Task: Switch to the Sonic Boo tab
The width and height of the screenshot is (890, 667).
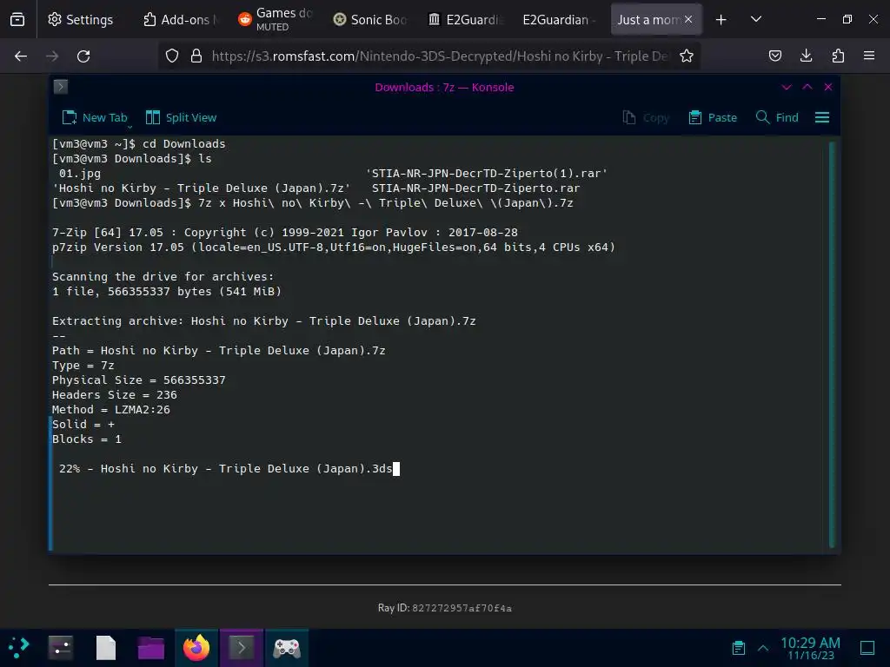Action: (x=370, y=20)
